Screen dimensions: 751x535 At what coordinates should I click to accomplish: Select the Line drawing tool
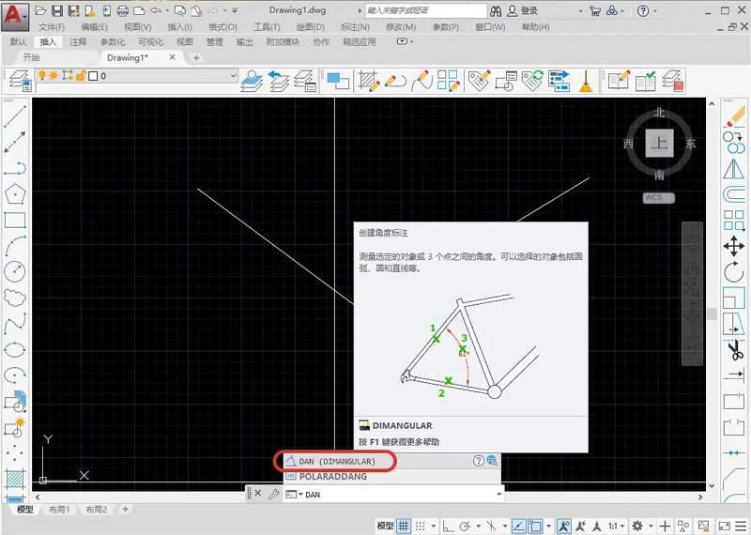pos(15,117)
